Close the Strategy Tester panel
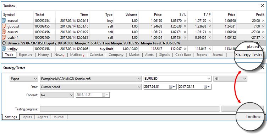This screenshot has width=269, height=134. click(263, 68)
